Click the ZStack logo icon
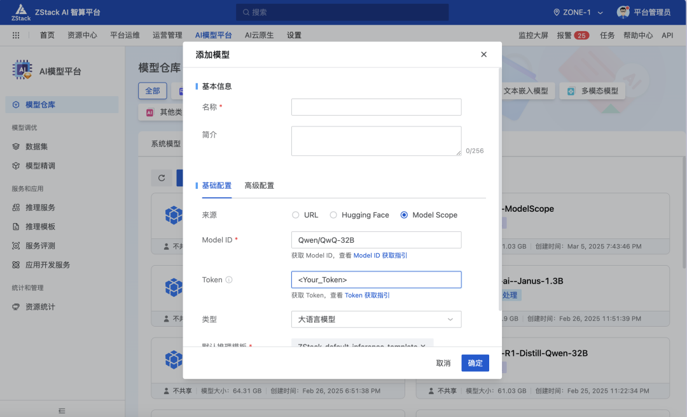This screenshot has width=687, height=417. [20, 12]
